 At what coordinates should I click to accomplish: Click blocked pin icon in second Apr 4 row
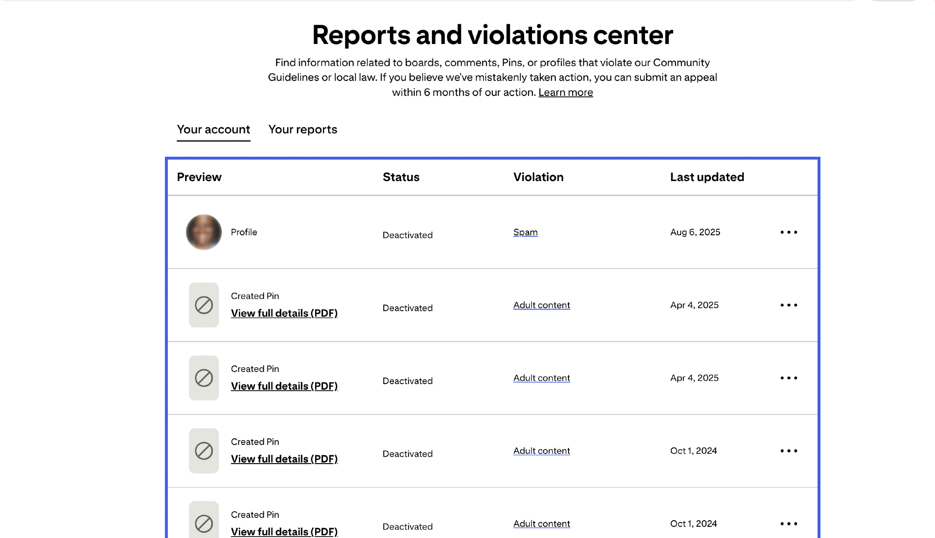point(204,378)
